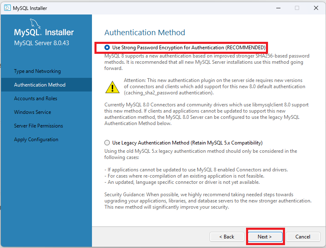
Task: Open Server File Permissions step
Action: (39, 126)
